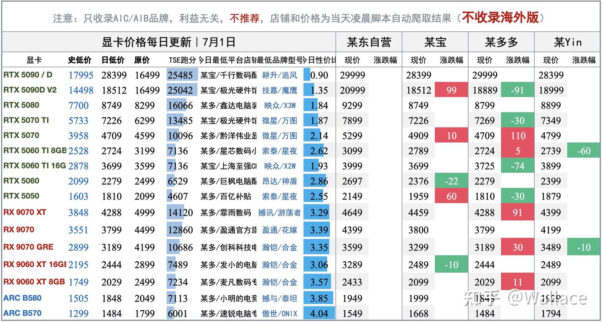Screen dimensions: 602x322
Task: Select the '某宝' platform header
Action: click(x=435, y=42)
